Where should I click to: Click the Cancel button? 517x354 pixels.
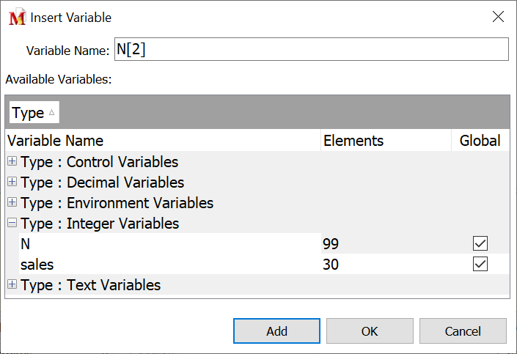(463, 331)
